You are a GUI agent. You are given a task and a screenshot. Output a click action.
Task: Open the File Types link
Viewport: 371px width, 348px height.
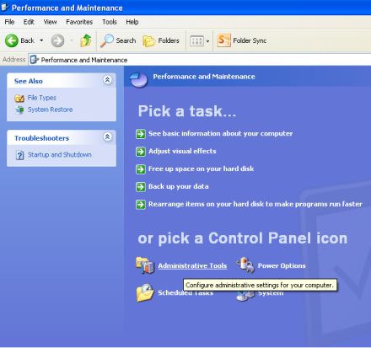[x=42, y=98]
